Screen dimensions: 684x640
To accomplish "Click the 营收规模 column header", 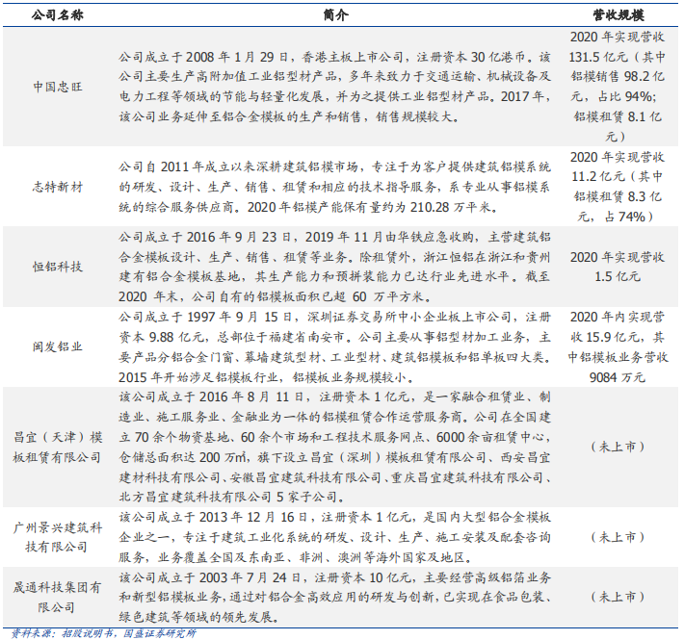I will (x=618, y=15).
